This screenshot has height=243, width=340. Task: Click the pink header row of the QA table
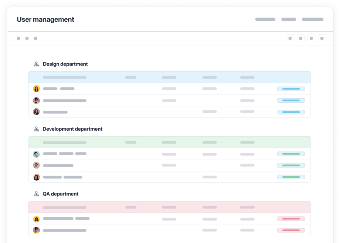click(x=170, y=207)
